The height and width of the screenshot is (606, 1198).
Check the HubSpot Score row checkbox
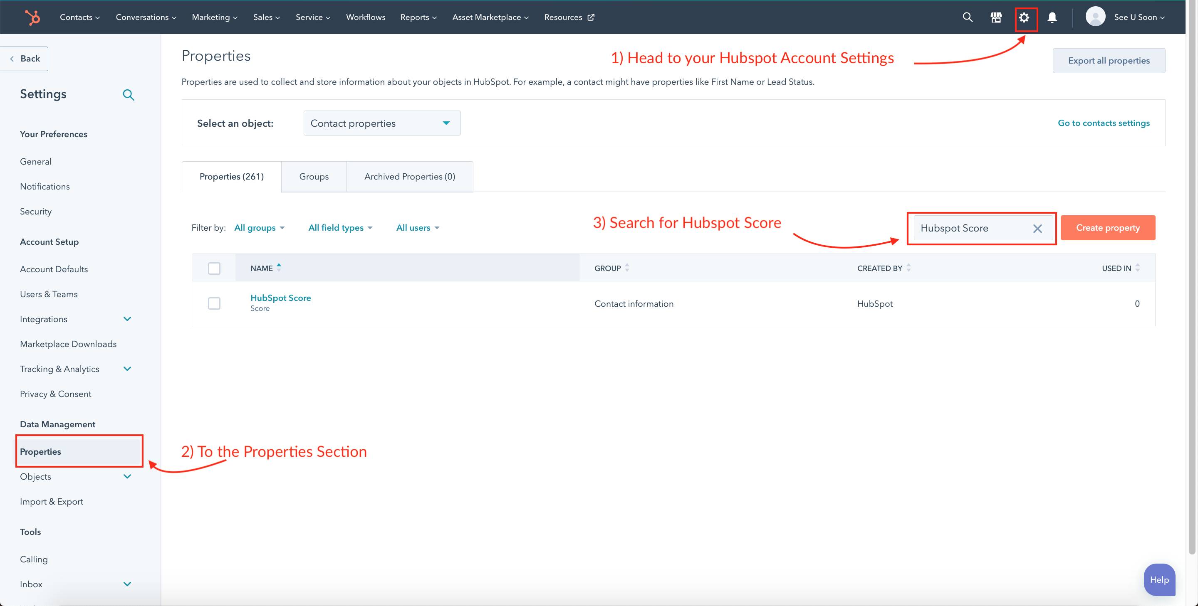[214, 303]
